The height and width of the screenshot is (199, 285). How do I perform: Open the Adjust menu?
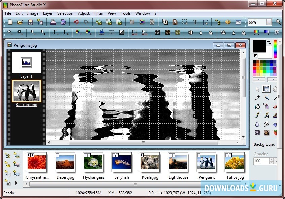point(83,13)
